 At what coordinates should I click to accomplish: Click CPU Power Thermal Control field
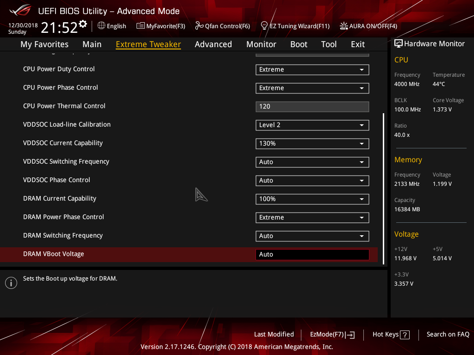point(312,107)
